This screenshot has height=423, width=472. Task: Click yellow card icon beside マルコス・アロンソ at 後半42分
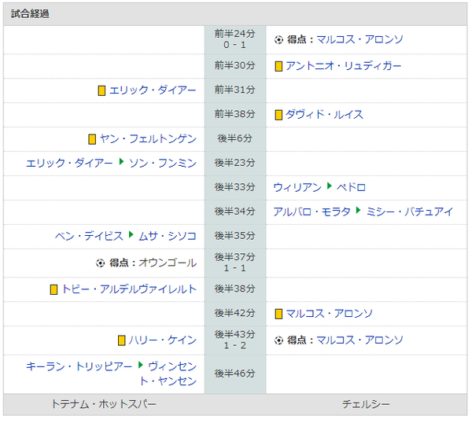coord(278,314)
